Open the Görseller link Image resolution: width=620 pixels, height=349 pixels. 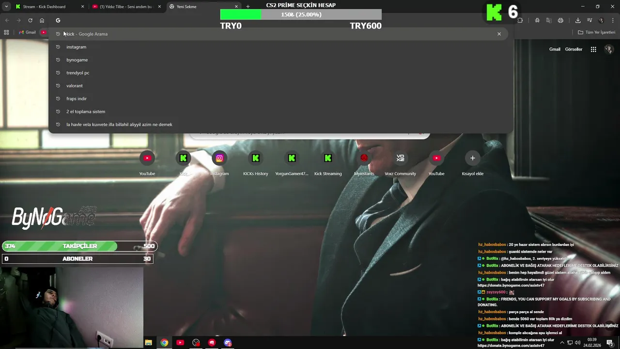click(573, 49)
